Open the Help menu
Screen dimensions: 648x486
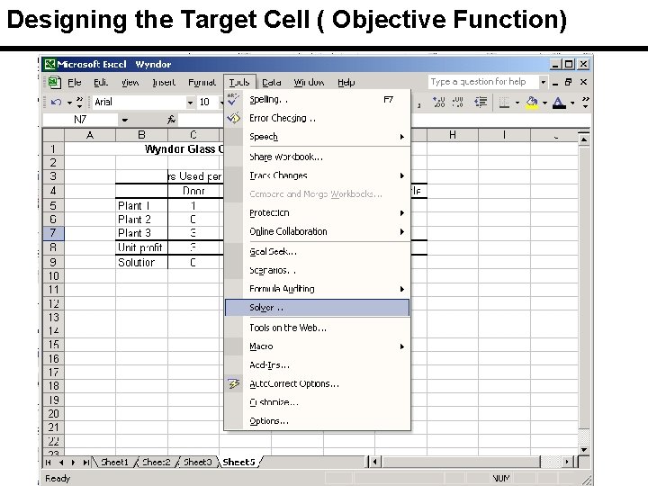(346, 83)
